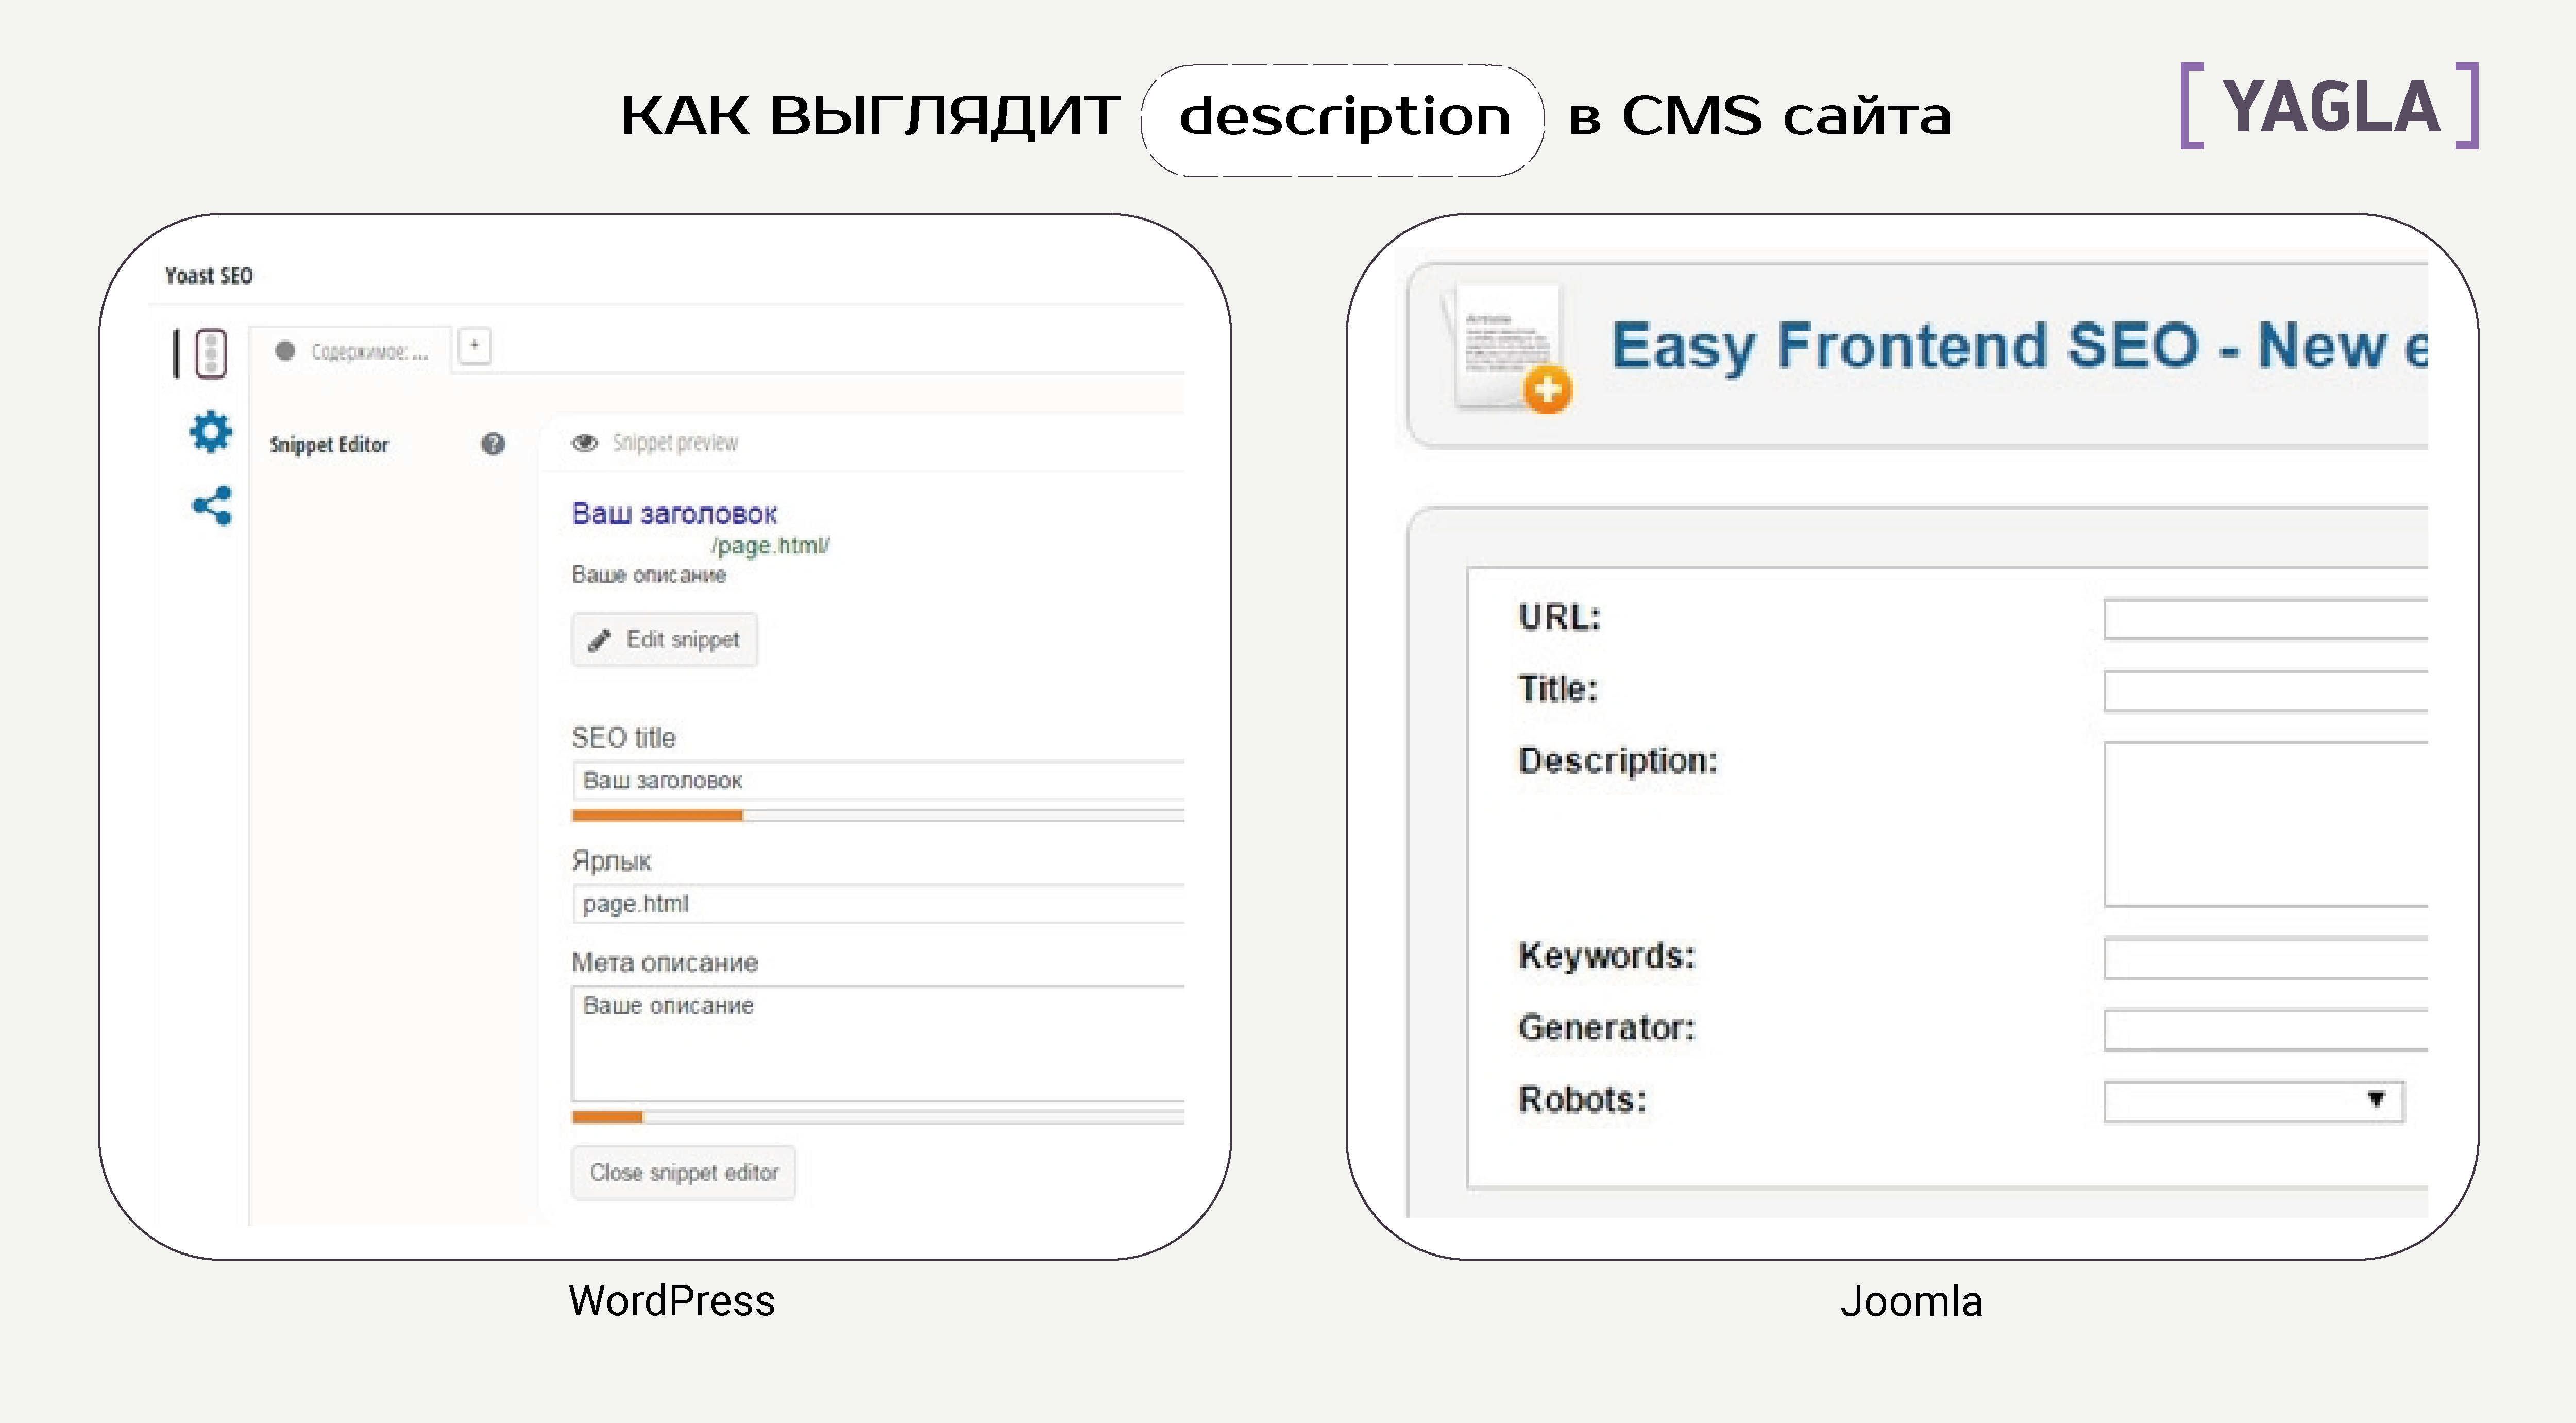Viewport: 2576px width, 1423px height.
Task: Click the Snippet preview label
Action: point(675,443)
